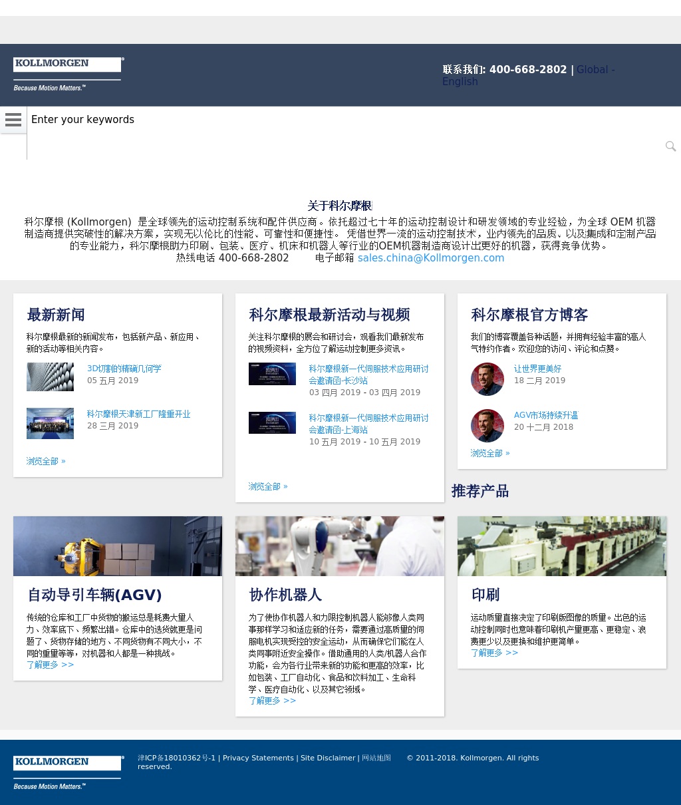Image resolution: width=681 pixels, height=805 pixels.
Task: Click author avatar beside AGV市场持续升温 post
Action: click(x=487, y=426)
